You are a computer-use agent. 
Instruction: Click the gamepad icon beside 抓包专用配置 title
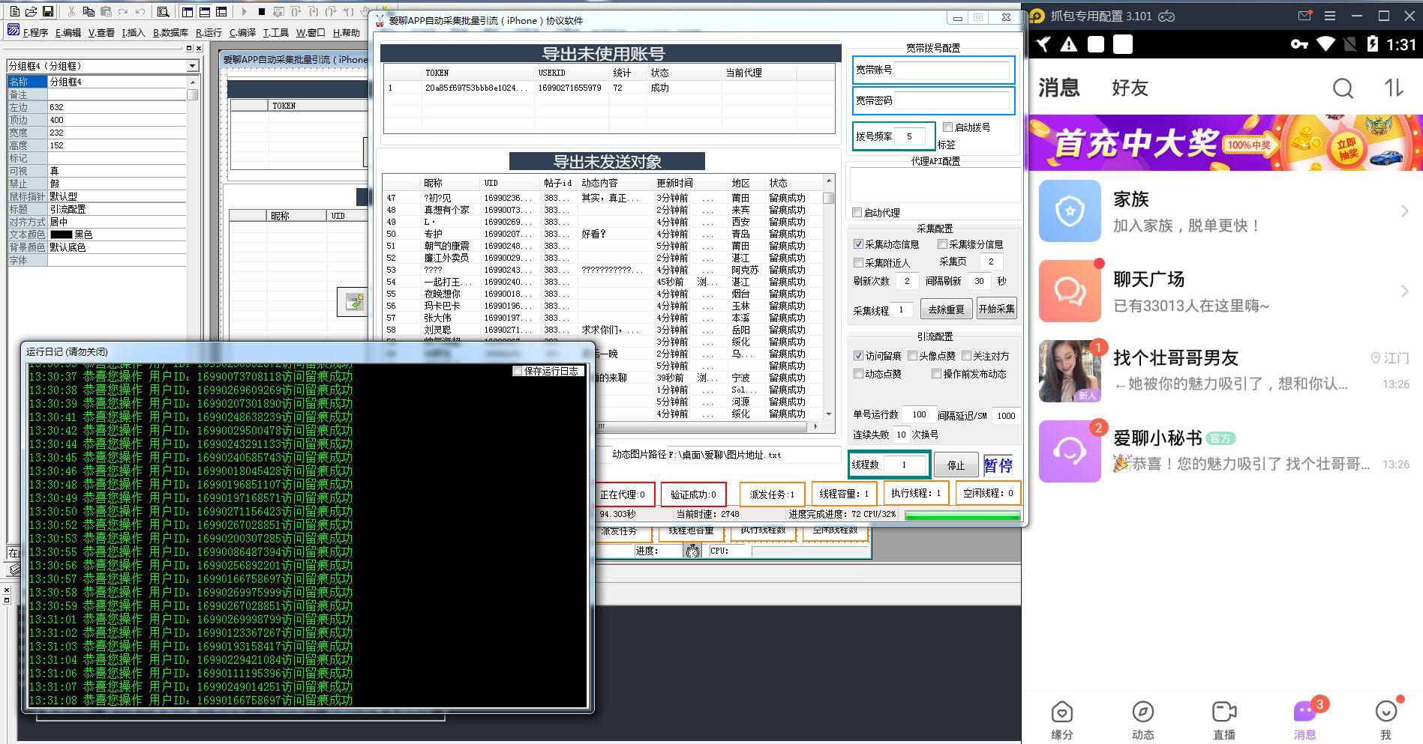[x=1166, y=16]
